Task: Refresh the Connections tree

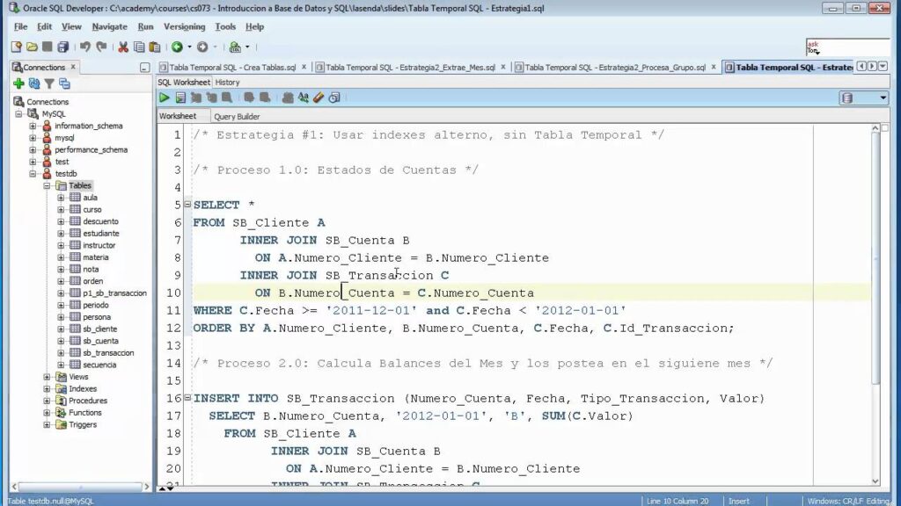Action: (34, 83)
